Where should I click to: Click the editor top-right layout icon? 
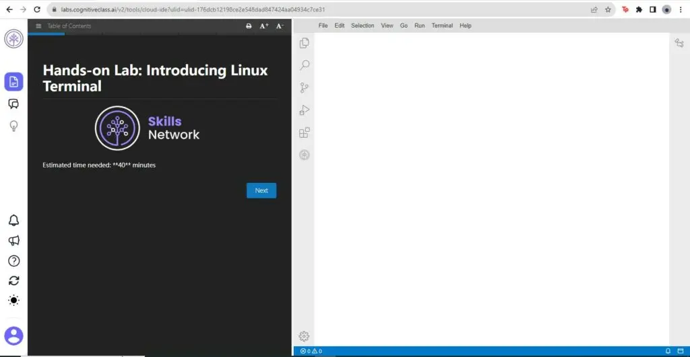tap(679, 43)
